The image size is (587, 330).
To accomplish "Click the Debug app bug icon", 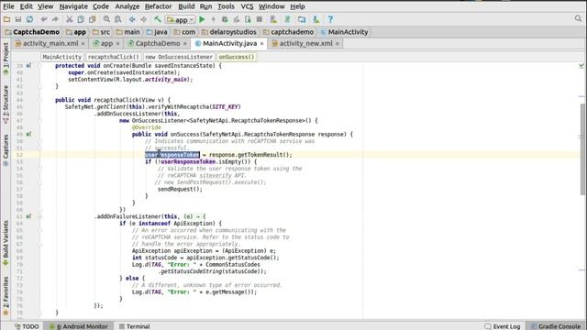I will click(225, 19).
